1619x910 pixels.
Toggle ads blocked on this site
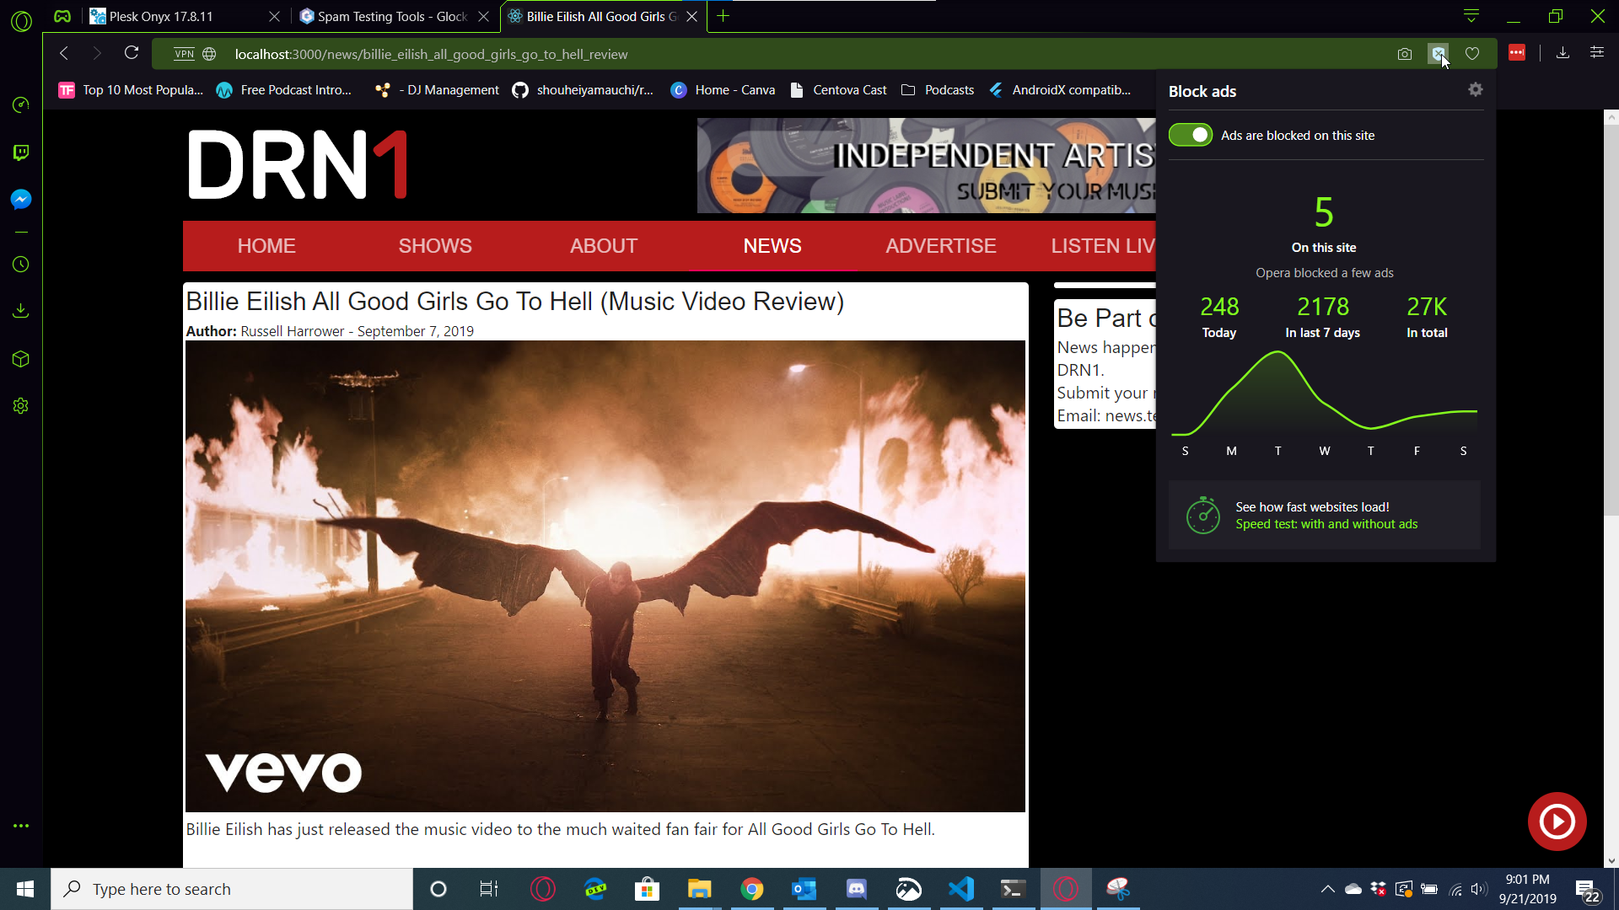pos(1191,135)
